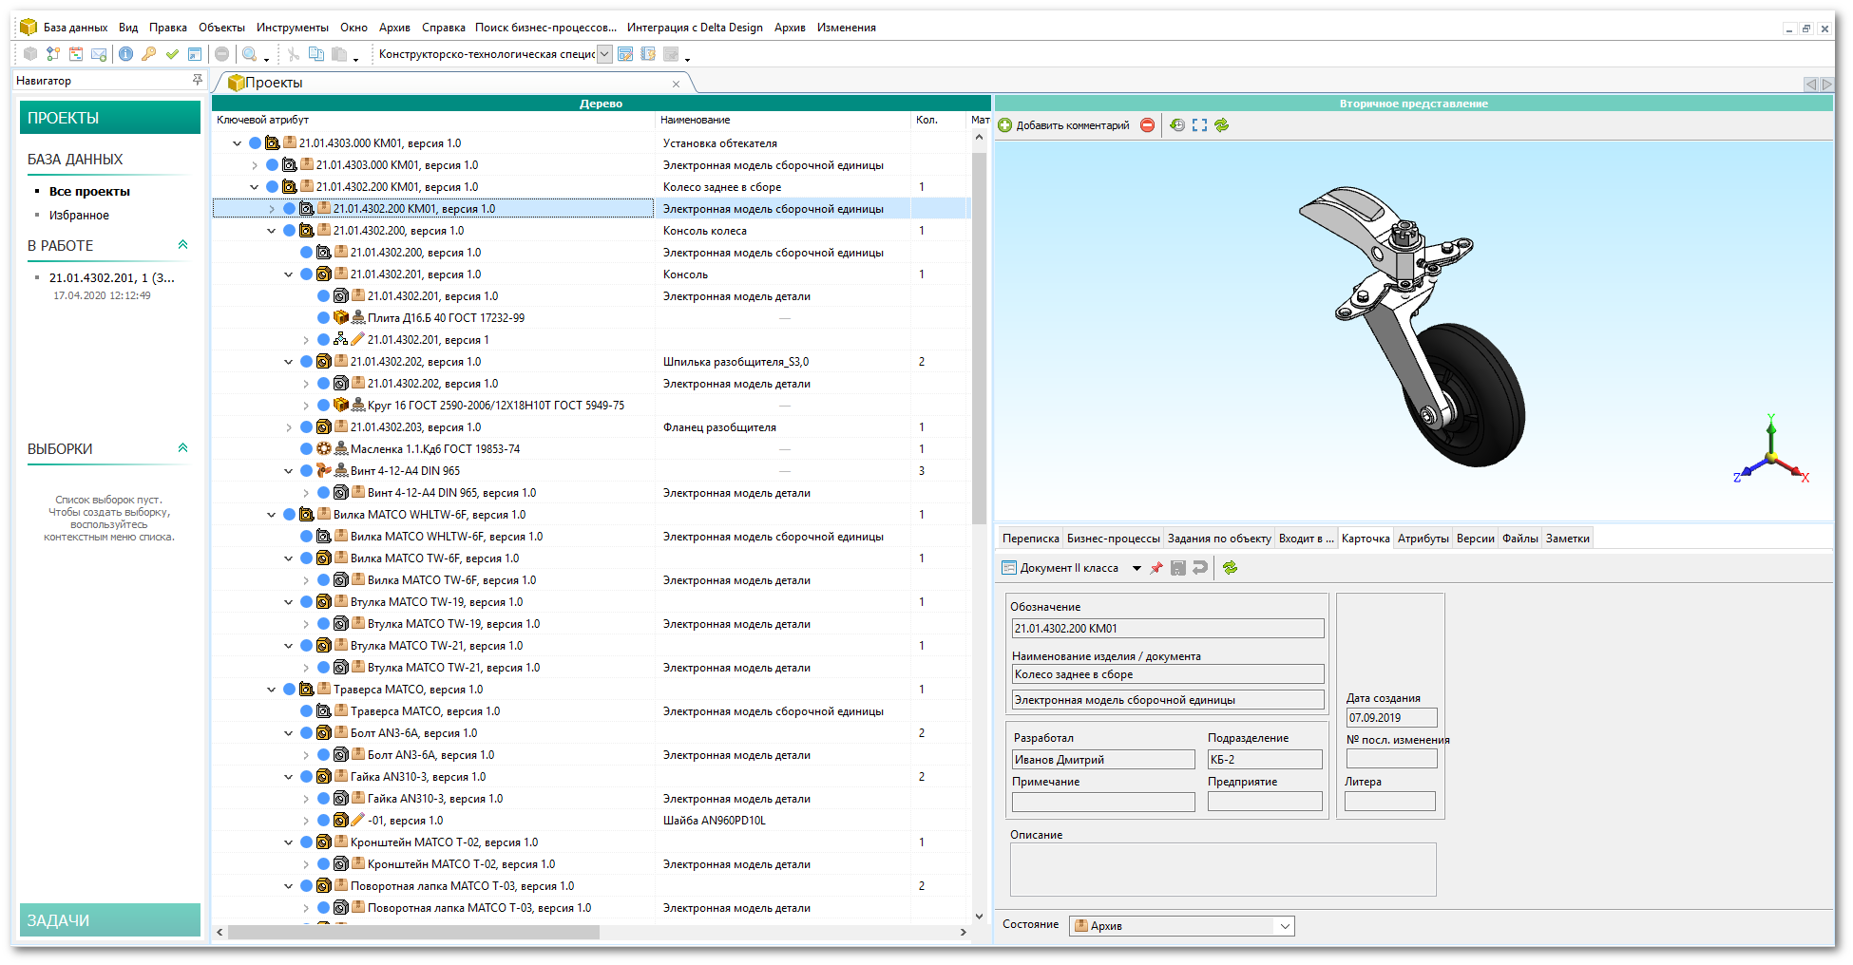Click the Обозначение input field
Image resolution: width=1853 pixels, height=965 pixels.
tap(1167, 629)
